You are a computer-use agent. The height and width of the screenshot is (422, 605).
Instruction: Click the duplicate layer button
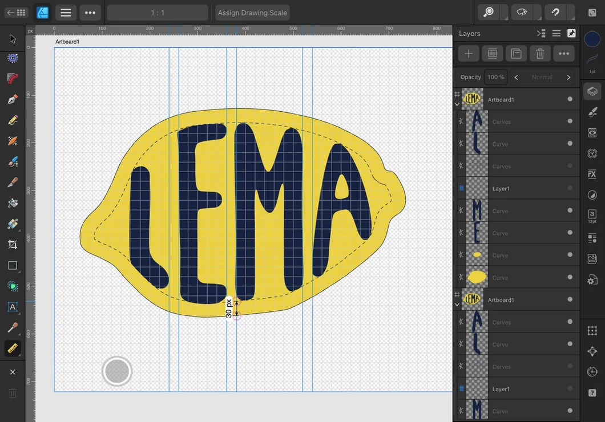(x=517, y=54)
